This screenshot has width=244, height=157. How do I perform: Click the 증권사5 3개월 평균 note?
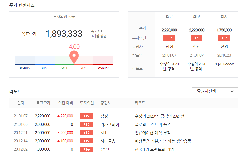pos(99,34)
